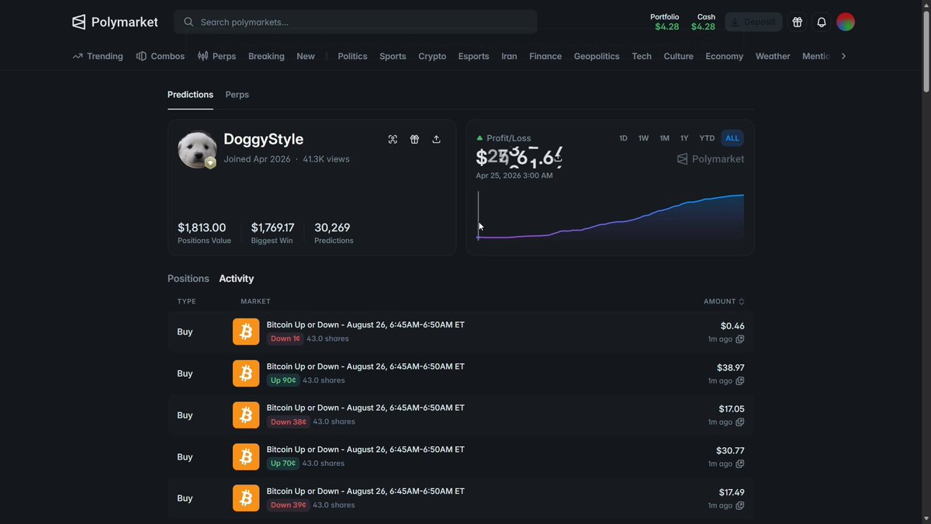Set the profit chart range to 1M

(x=664, y=138)
